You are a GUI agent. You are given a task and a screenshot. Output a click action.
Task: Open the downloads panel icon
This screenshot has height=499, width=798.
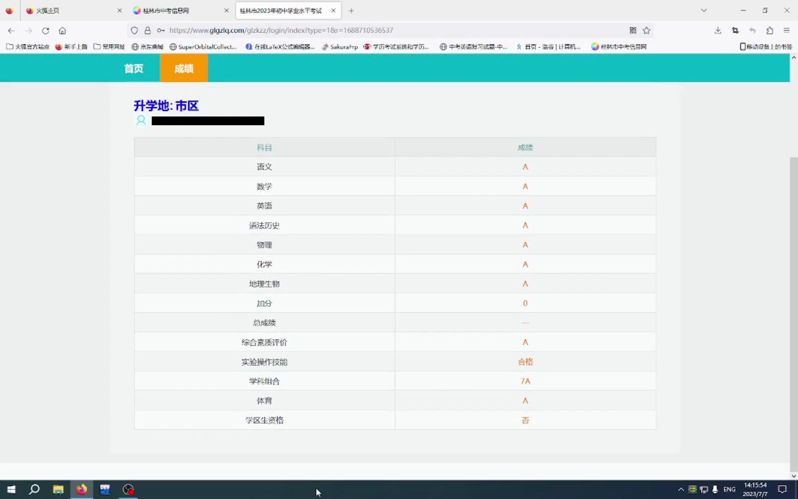coord(718,30)
